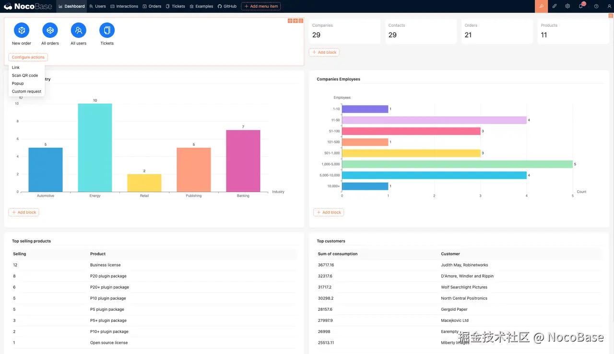Open the system settings gear icon
This screenshot has height=354, width=614.
click(567, 6)
